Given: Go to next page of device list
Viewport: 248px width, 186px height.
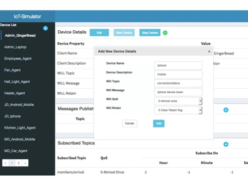Looking at the screenshot, I should click(25, 163).
